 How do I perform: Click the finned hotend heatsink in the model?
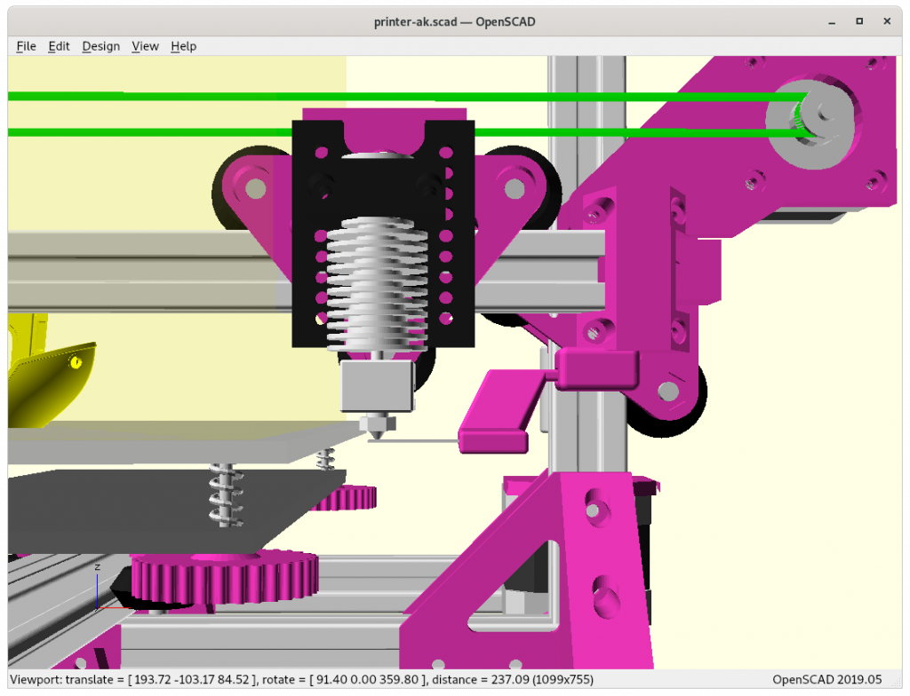377,284
